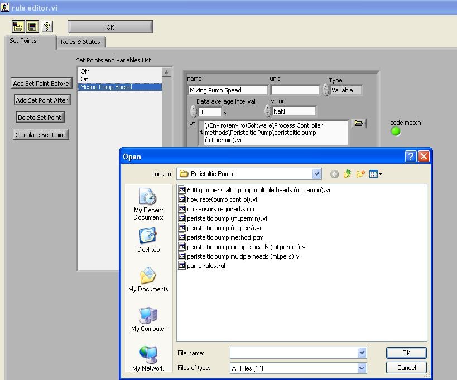Click the scroll up arrow of Set Points list
This screenshot has height=380, width=457.
166,72
